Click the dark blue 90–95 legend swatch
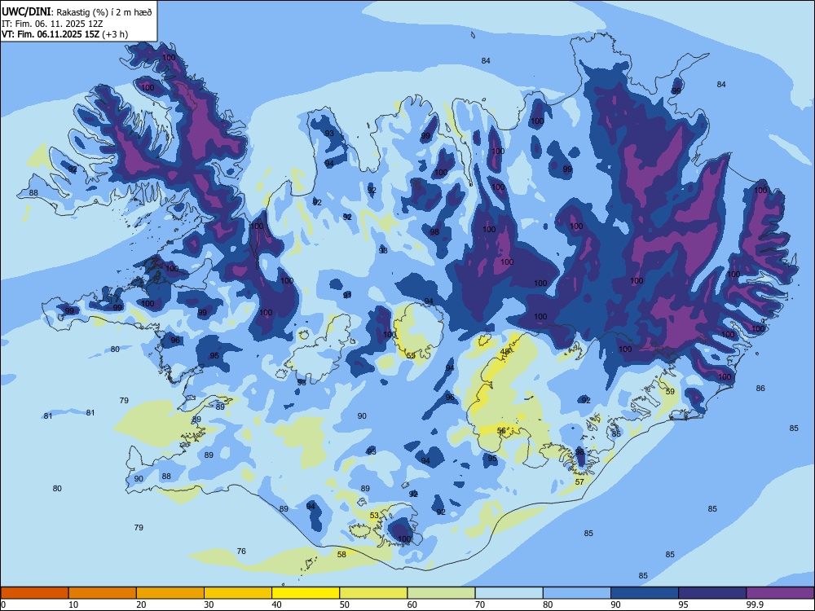The image size is (815, 611). 645,593
